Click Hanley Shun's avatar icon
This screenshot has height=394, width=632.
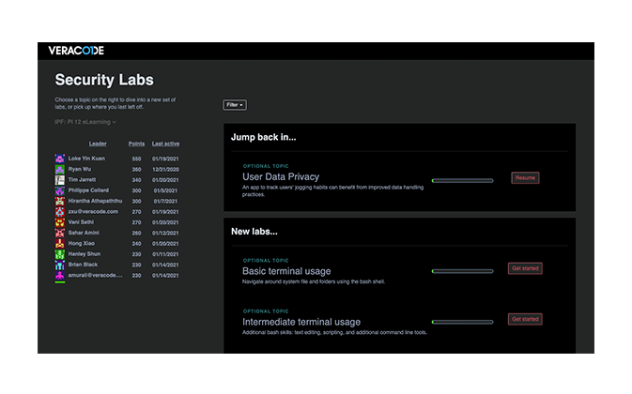pos(60,254)
